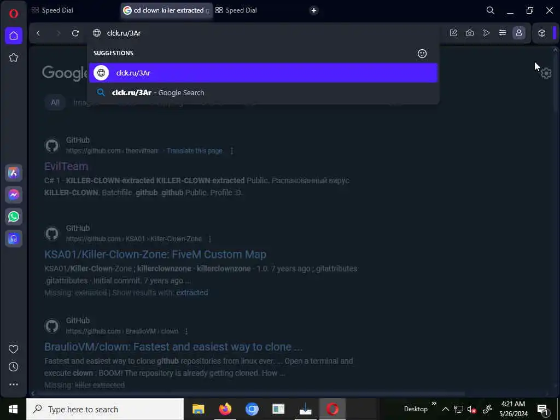Open Player arrow icon in toolbar

486,33
